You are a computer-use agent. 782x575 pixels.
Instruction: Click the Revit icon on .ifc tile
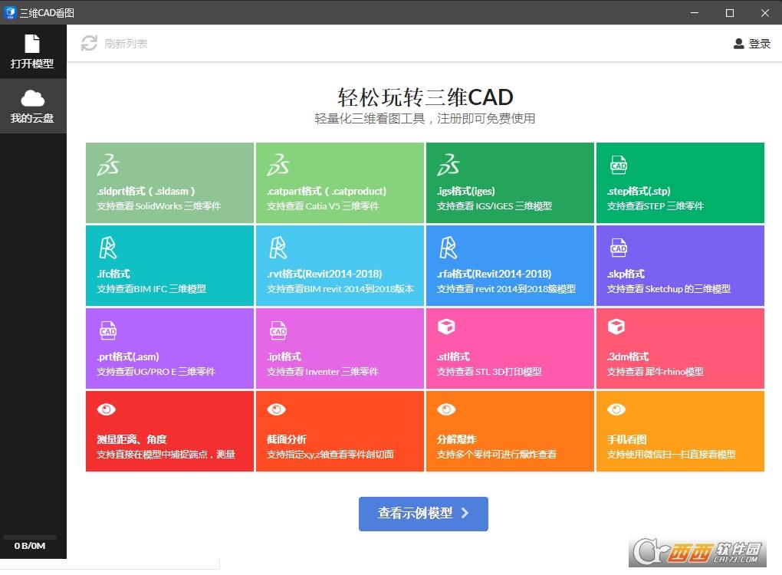tap(108, 248)
